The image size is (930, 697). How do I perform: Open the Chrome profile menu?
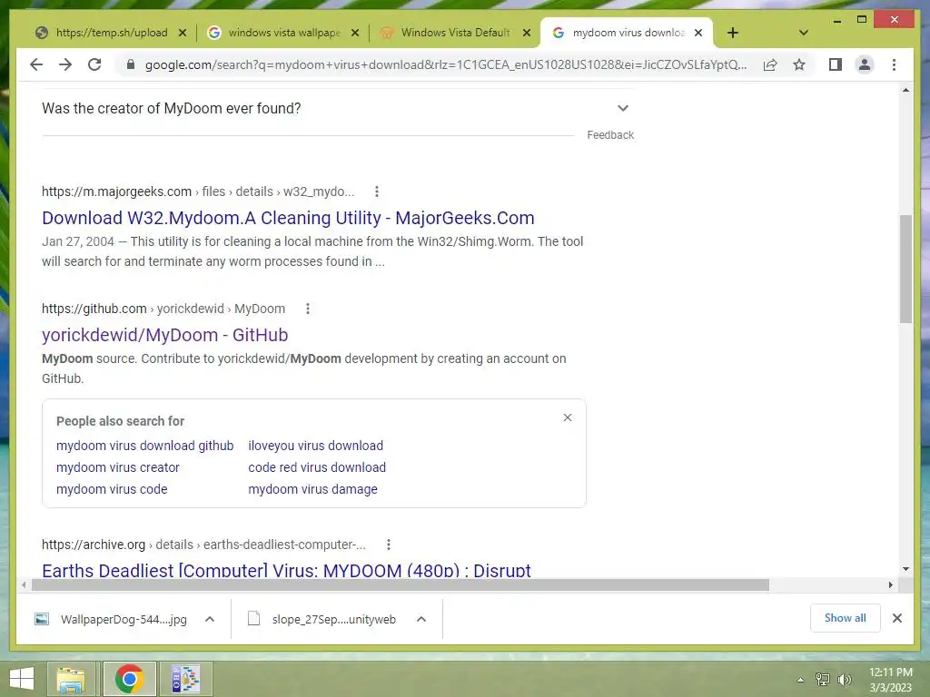pyautogui.click(x=865, y=64)
